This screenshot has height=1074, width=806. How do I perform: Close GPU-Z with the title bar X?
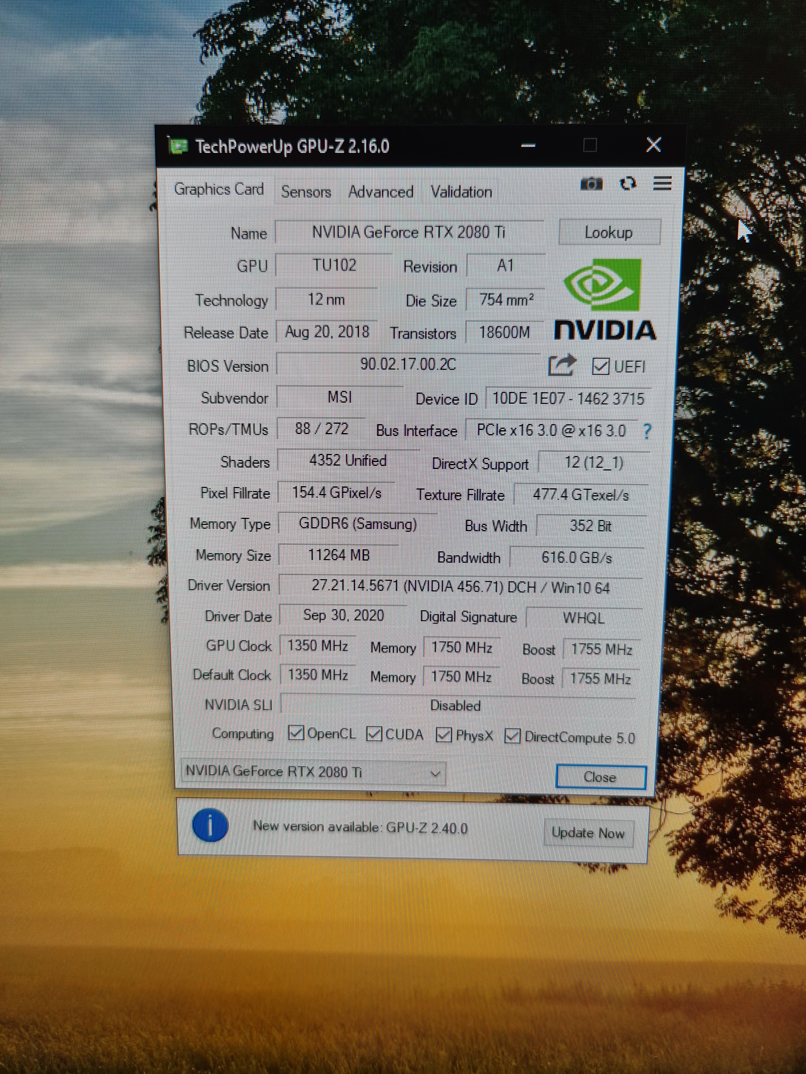pyautogui.click(x=654, y=144)
